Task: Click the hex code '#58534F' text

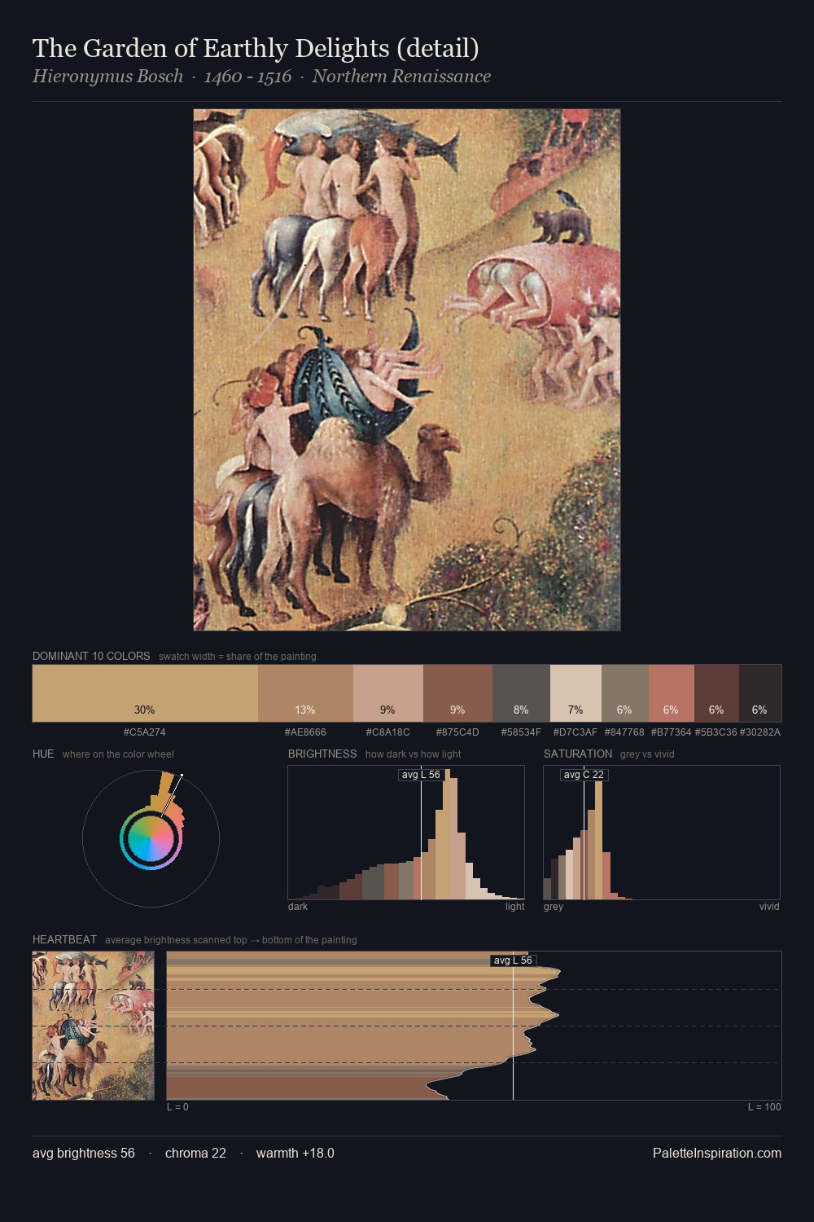Action: point(521,732)
